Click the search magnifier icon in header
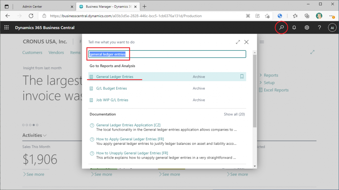This screenshot has height=190, width=339. [x=281, y=28]
